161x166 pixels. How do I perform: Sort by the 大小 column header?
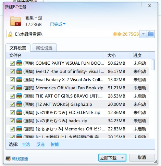coord(117,55)
